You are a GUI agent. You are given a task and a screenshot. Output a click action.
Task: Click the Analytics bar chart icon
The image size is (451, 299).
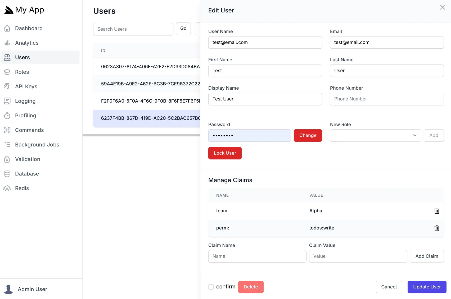pyautogui.click(x=7, y=43)
